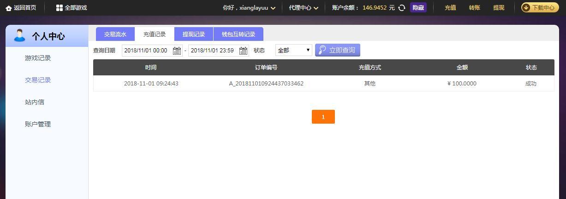Click the 转账 link in top bar

[475, 8]
